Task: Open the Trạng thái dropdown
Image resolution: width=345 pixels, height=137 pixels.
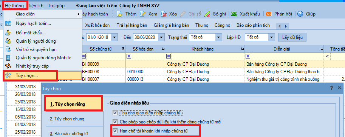Action: pyautogui.click(x=218, y=37)
